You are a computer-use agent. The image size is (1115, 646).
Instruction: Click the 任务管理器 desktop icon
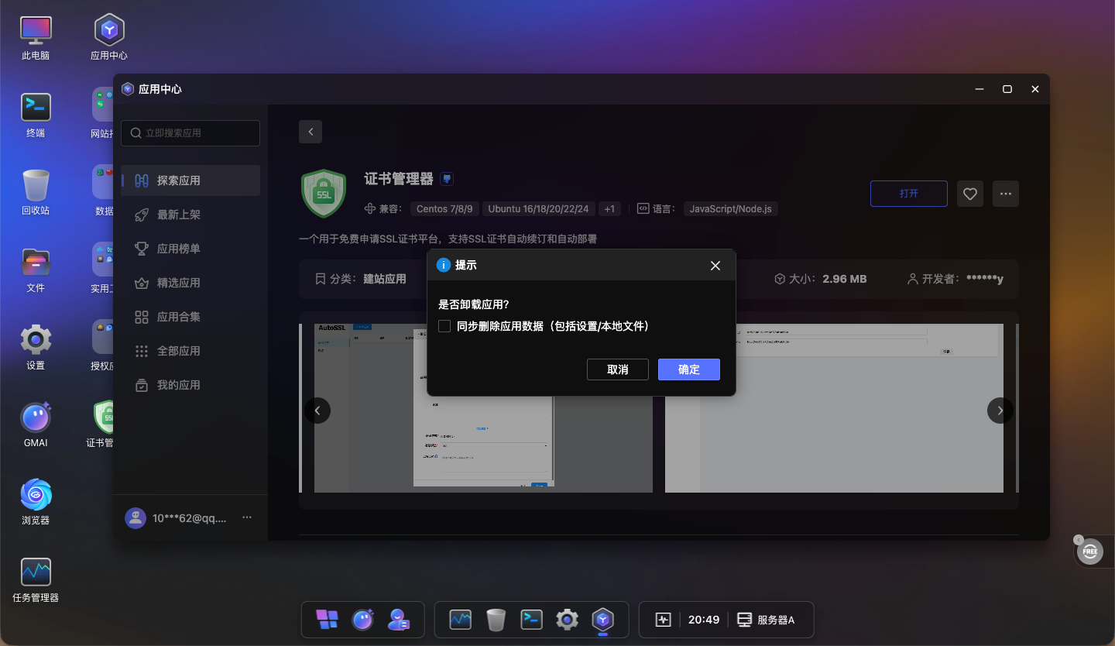(x=36, y=580)
